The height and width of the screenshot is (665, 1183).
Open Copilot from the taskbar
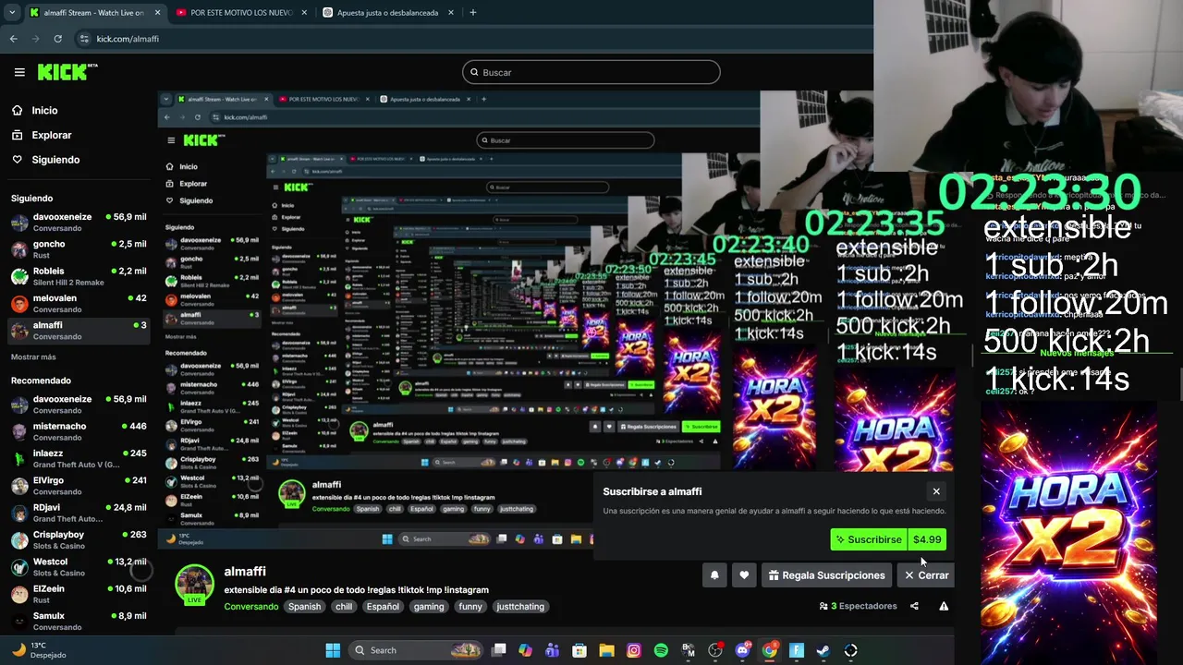(x=526, y=650)
